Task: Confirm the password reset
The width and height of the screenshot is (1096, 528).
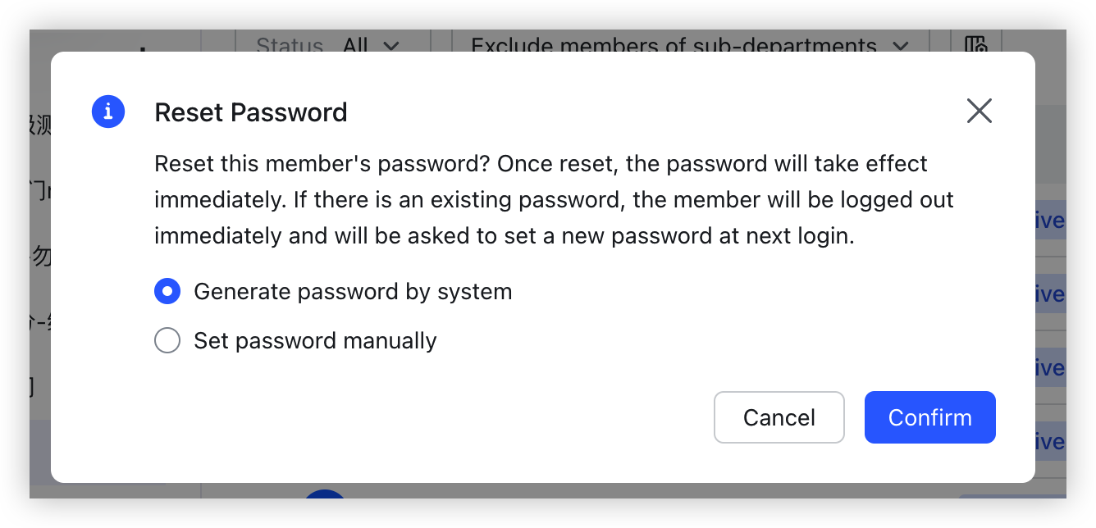Action: (x=929, y=417)
